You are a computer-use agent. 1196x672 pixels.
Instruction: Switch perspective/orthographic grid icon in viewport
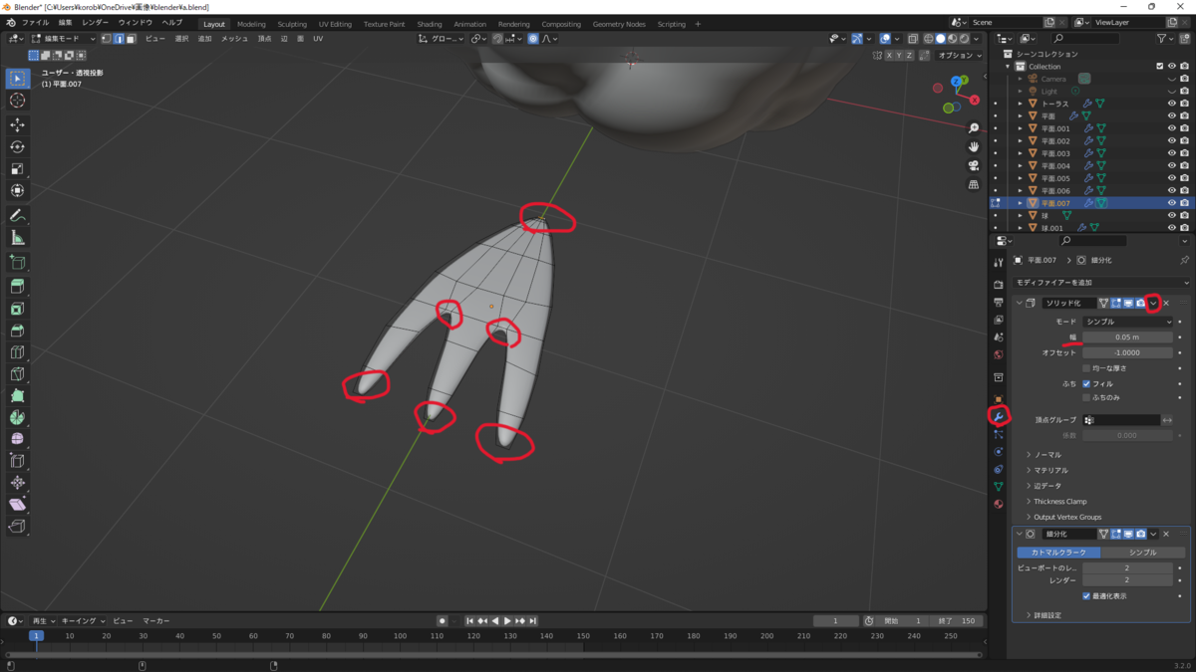point(974,185)
